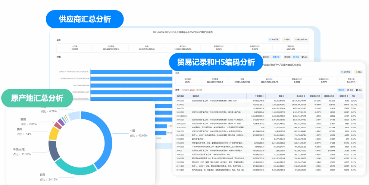369x185 pixels.
Task: Open the 原产地汇总分析 label
Action: (37, 98)
